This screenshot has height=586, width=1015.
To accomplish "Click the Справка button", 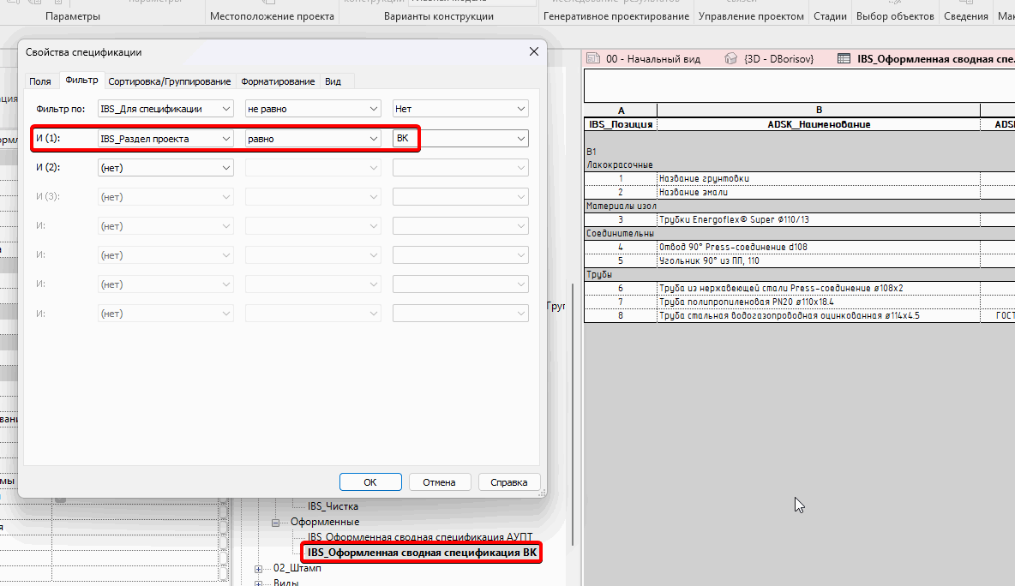I will pyautogui.click(x=509, y=481).
